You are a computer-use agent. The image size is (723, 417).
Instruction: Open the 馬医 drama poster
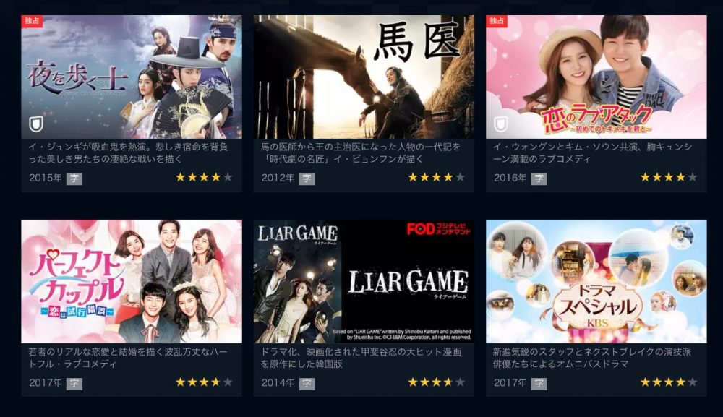(x=364, y=77)
